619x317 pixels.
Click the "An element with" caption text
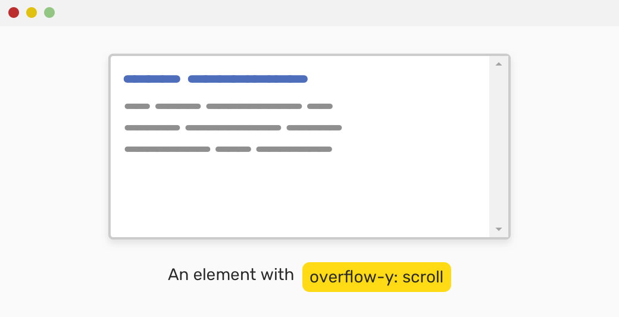click(231, 275)
